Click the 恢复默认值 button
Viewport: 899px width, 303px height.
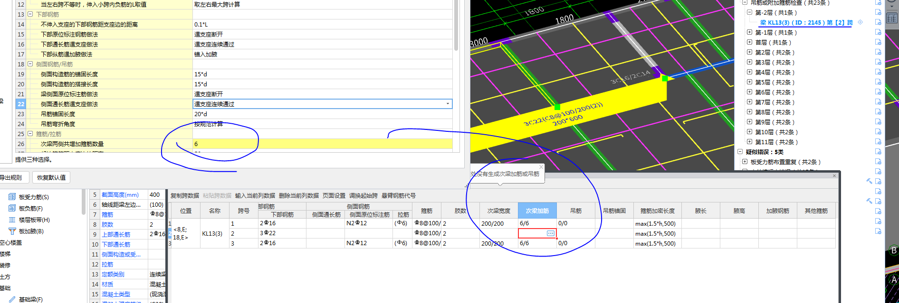51,177
